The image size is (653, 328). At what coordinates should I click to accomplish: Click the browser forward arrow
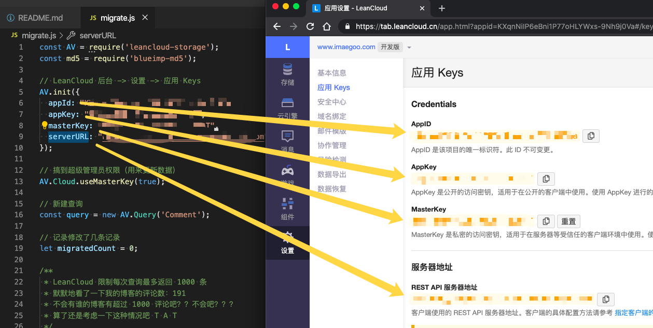pos(294,26)
